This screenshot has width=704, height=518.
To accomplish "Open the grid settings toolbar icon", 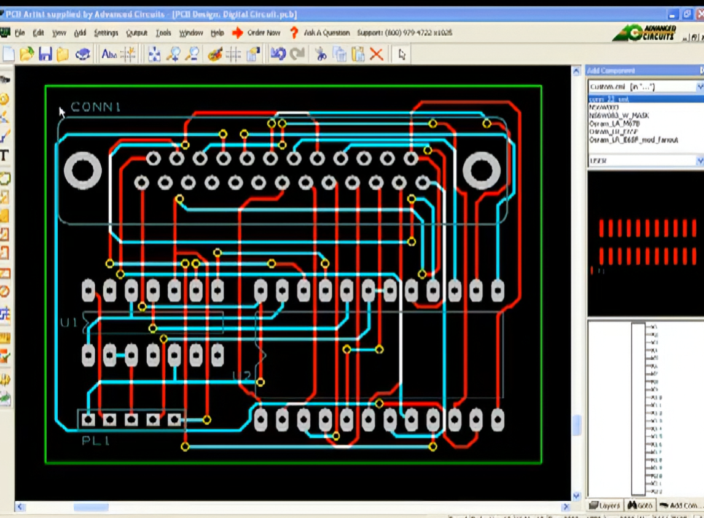I will (x=234, y=54).
